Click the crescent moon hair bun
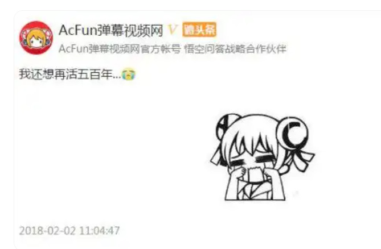This screenshot has width=381, height=249. click(x=293, y=132)
